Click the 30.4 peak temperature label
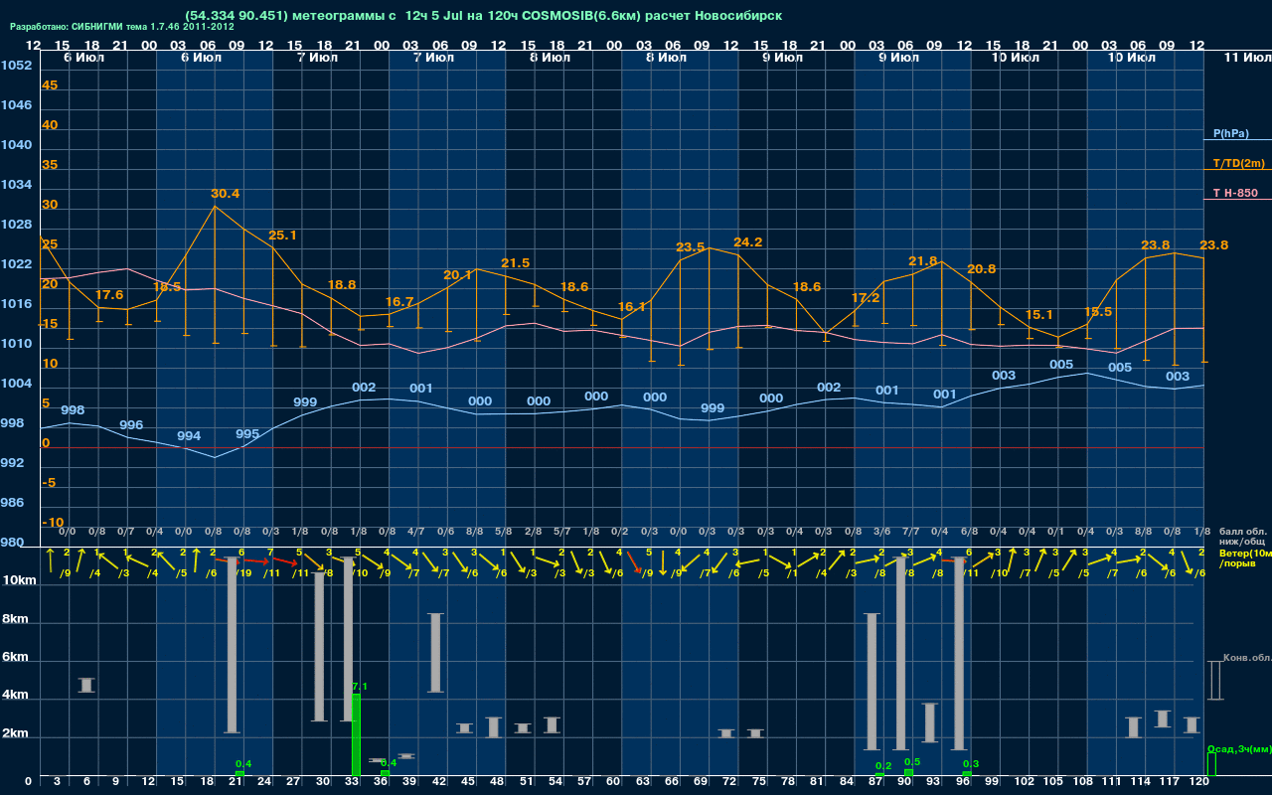This screenshot has height=795, width=1272. [225, 193]
